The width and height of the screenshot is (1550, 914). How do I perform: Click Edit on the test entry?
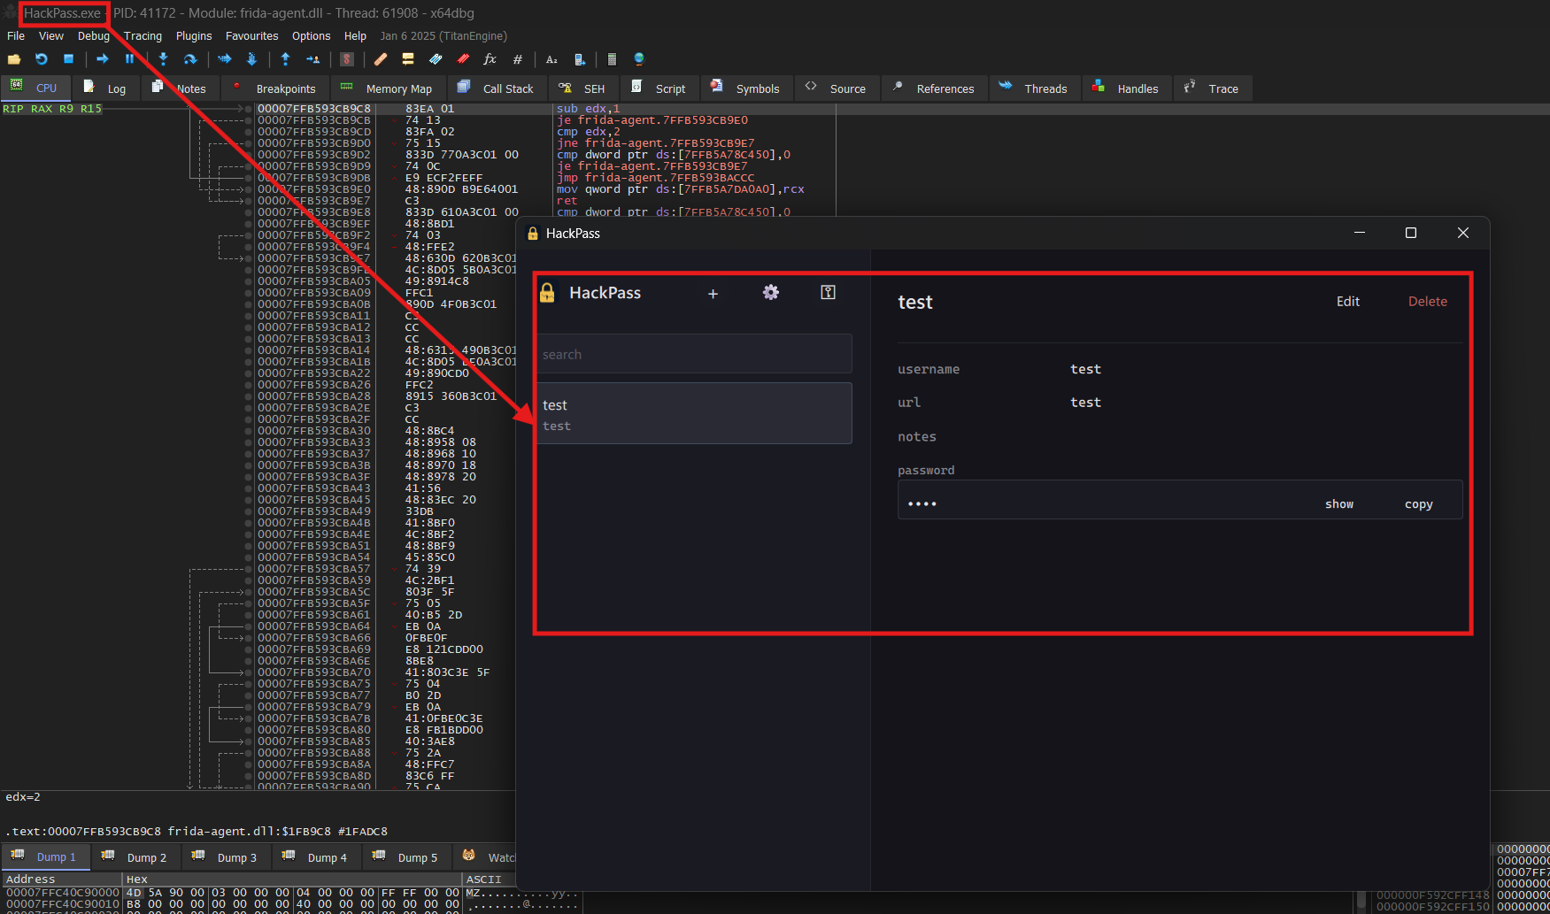tap(1348, 302)
